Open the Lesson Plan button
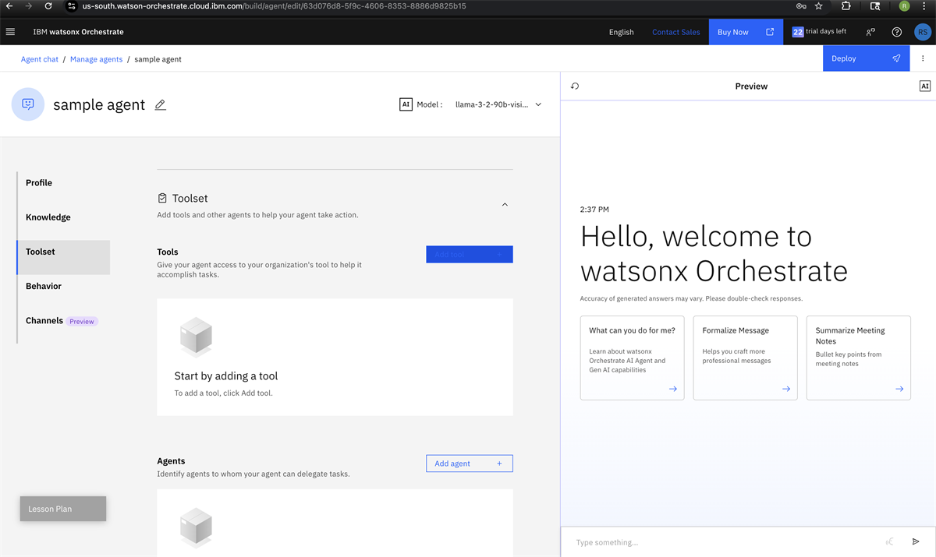Screen dimensions: 936x557 63,509
